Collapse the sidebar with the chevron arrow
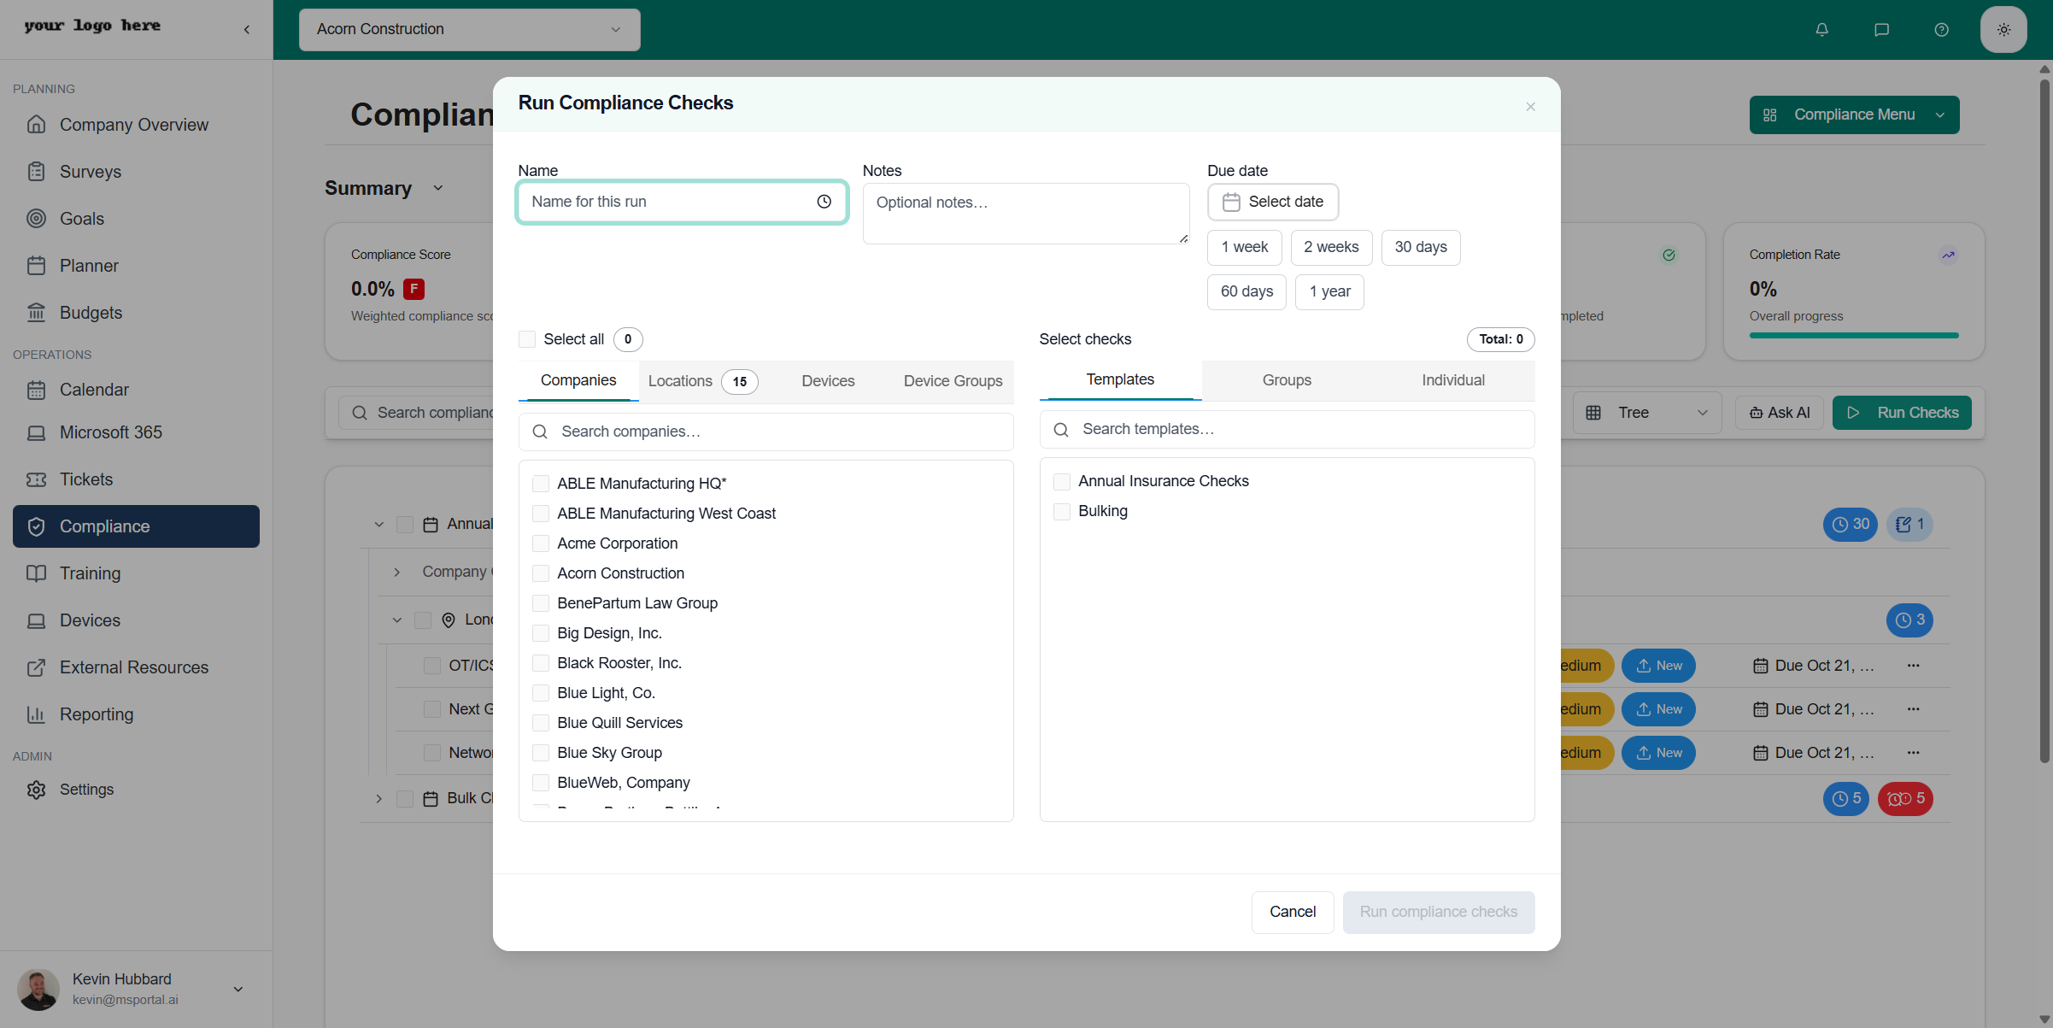The height and width of the screenshot is (1028, 2053). (x=246, y=29)
